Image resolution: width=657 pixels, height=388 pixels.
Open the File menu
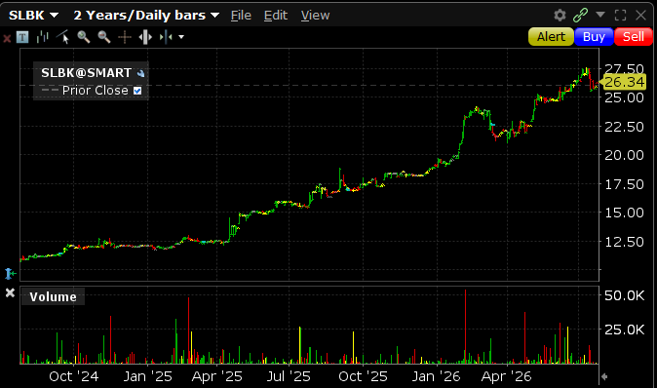pos(241,16)
